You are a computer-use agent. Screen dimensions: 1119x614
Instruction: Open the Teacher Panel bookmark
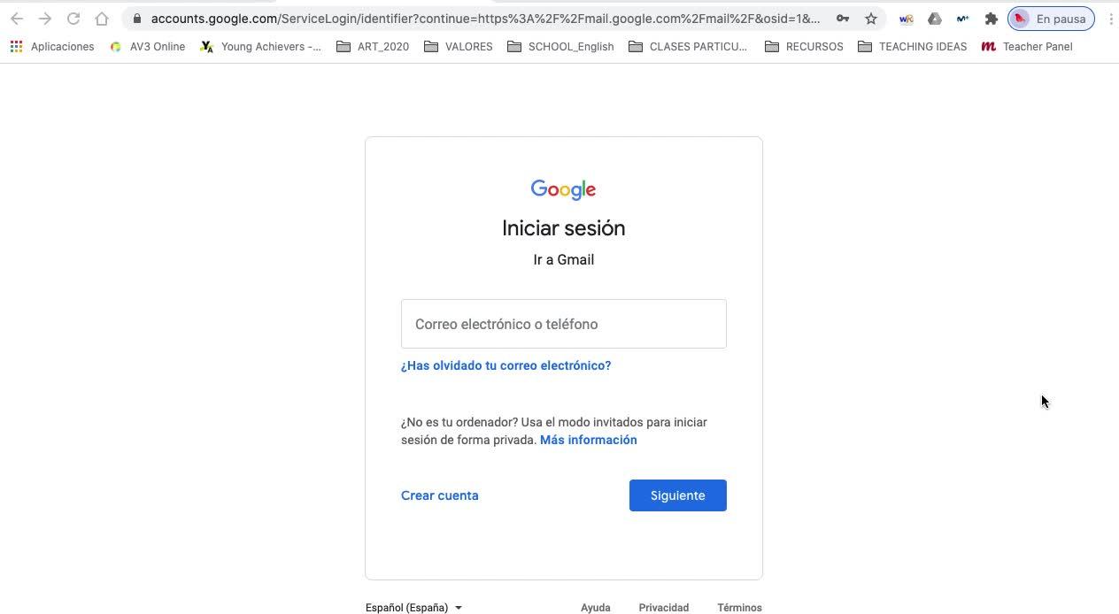click(x=1027, y=46)
